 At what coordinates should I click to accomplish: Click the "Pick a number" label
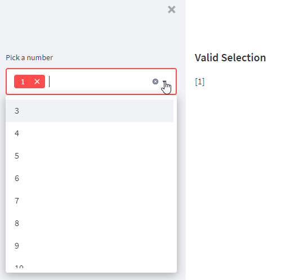click(x=29, y=57)
